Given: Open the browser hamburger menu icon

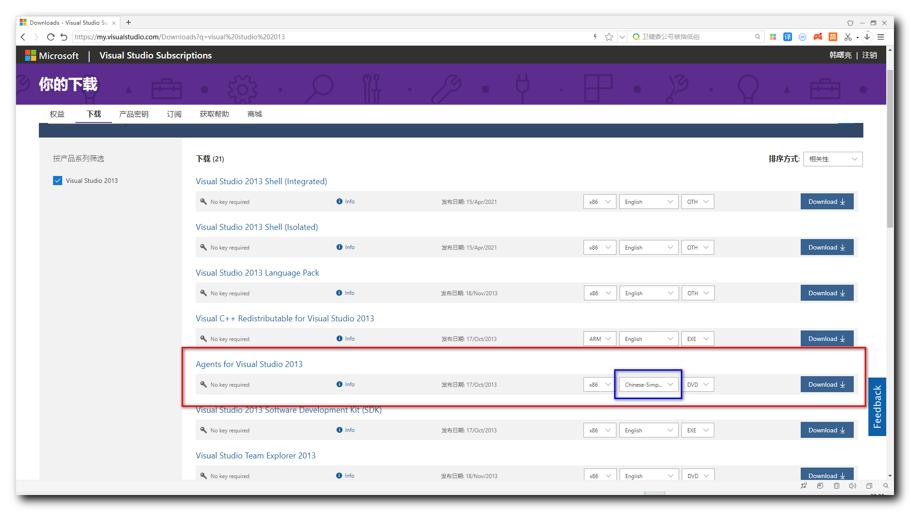Looking at the screenshot, I should 881,37.
